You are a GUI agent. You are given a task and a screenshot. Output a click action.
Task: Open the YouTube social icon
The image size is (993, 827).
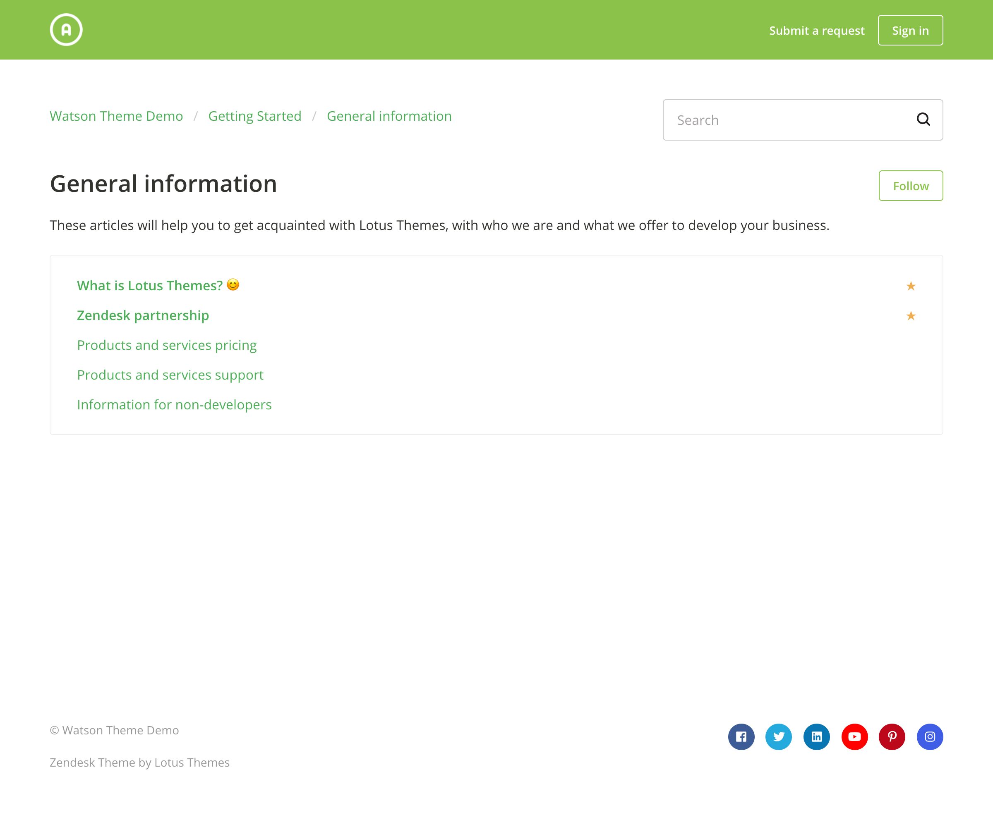854,736
